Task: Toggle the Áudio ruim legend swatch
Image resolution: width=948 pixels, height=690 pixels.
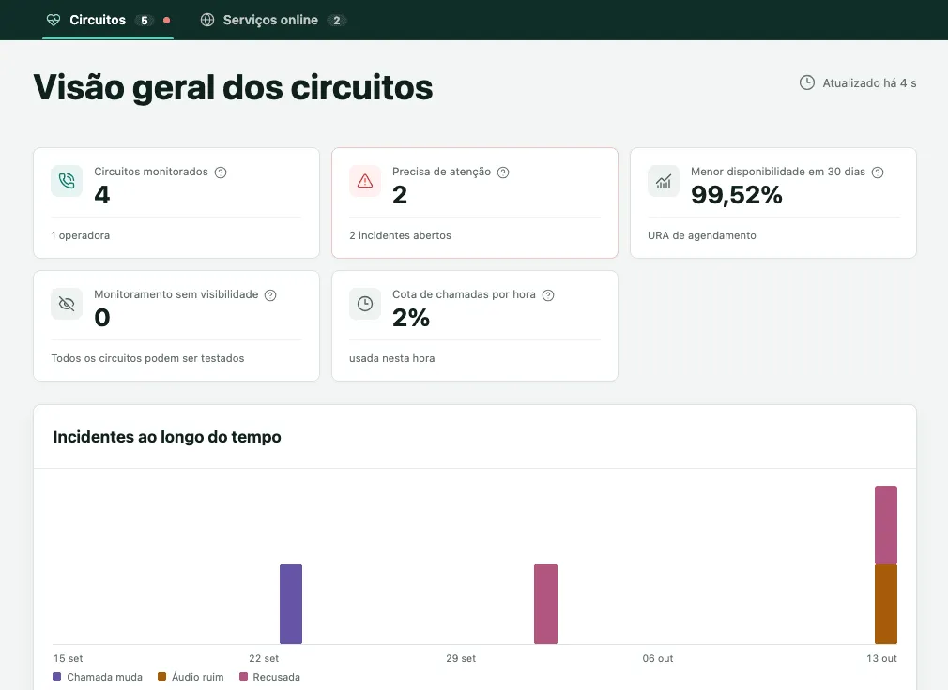Action: pyautogui.click(x=162, y=677)
